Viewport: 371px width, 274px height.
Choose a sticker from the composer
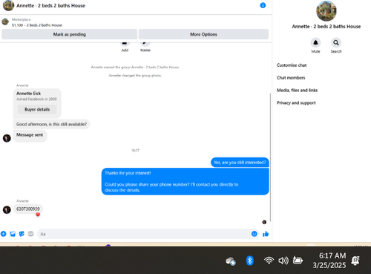tap(22, 234)
